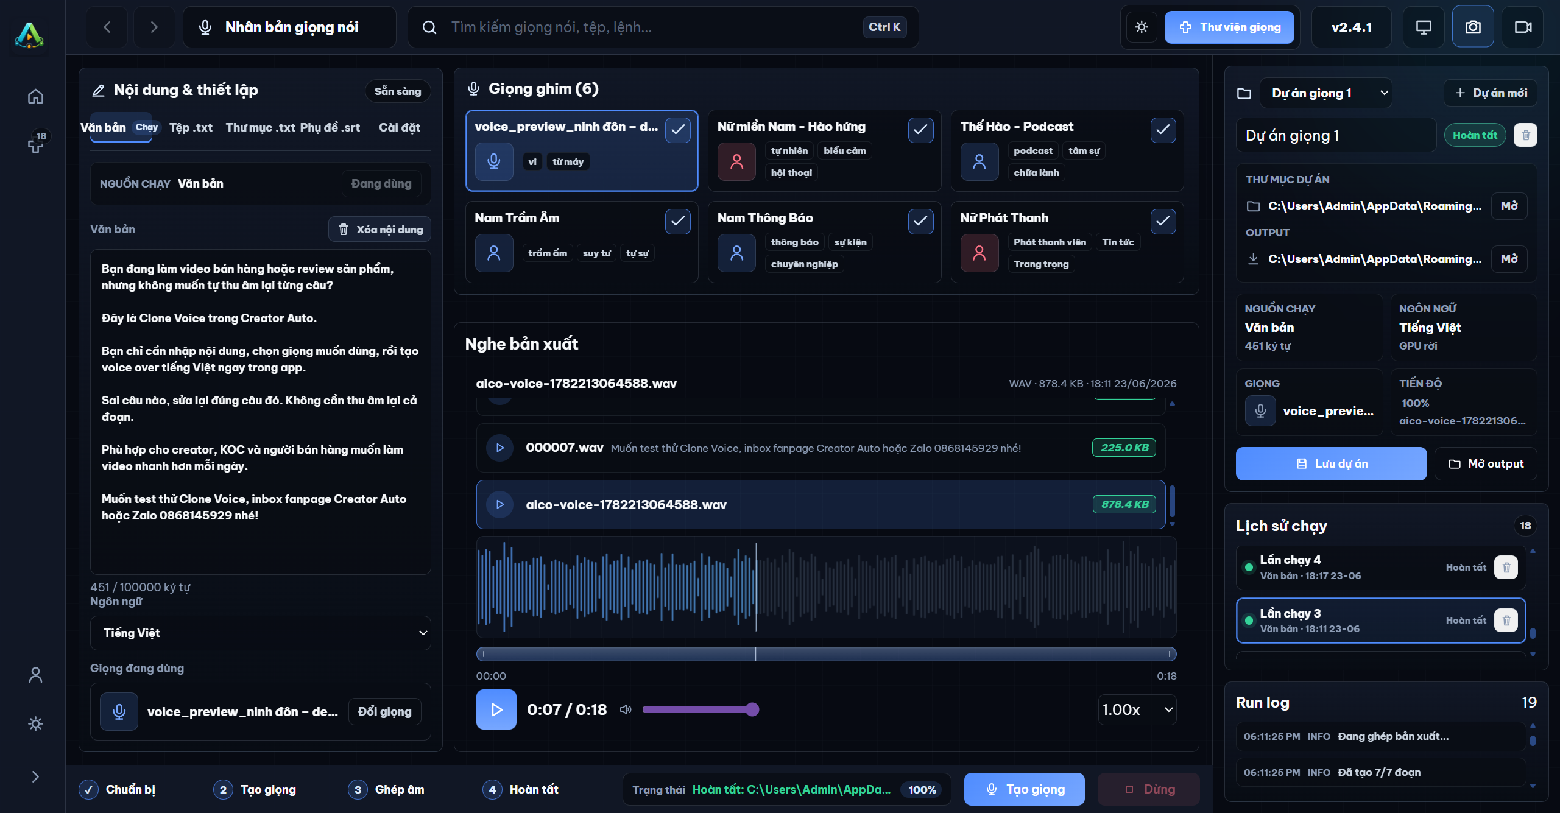This screenshot has width=1560, height=813.
Task: Toggle checkbox on Nữ miền Nam - Hào hứng
Action: (920, 130)
